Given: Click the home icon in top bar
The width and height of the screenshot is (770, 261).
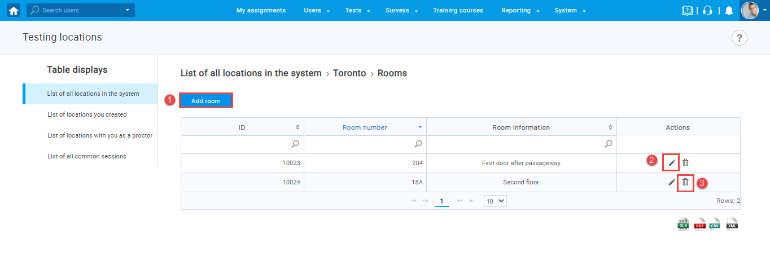Looking at the screenshot, I should [14, 10].
